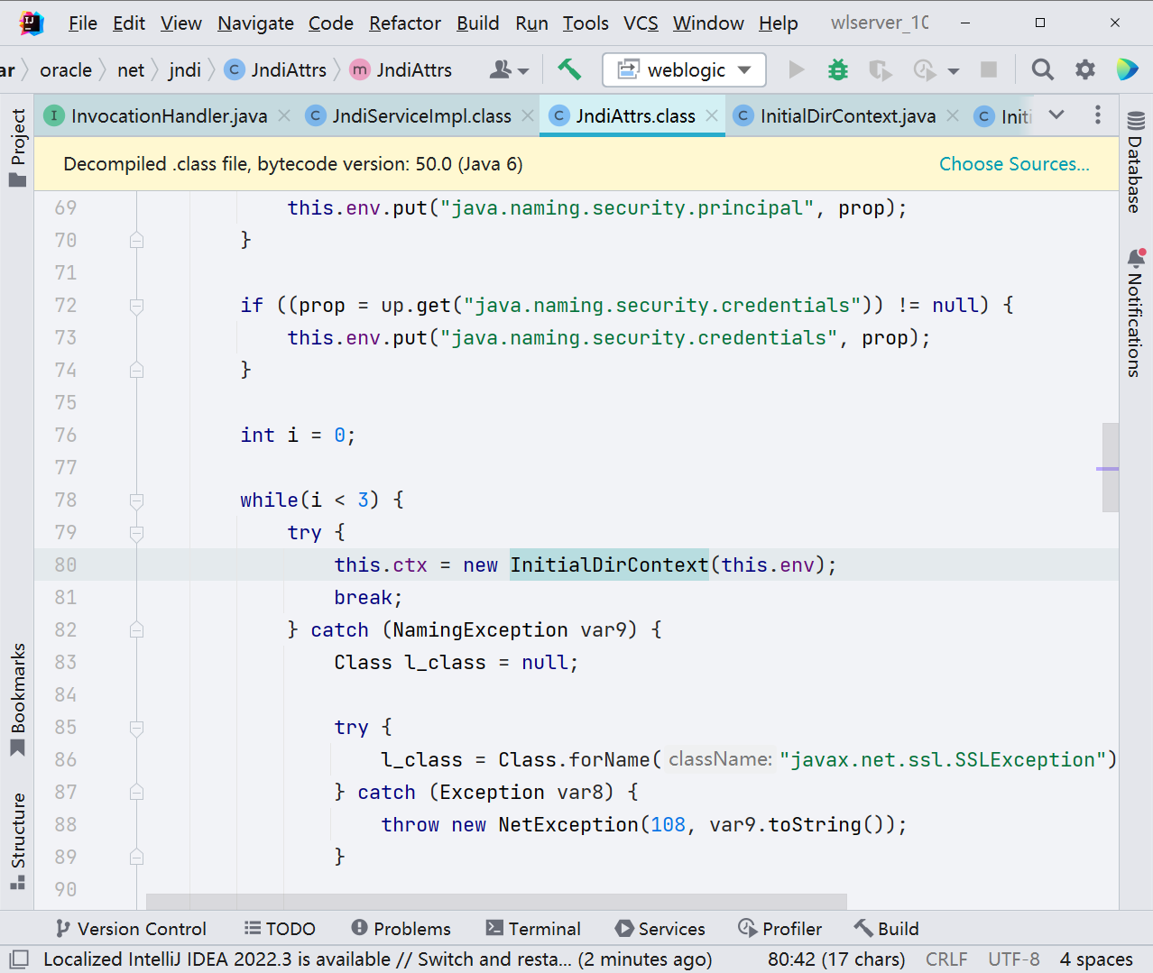
Task: Show hidden editor tabs via chevron
Action: 1056,115
